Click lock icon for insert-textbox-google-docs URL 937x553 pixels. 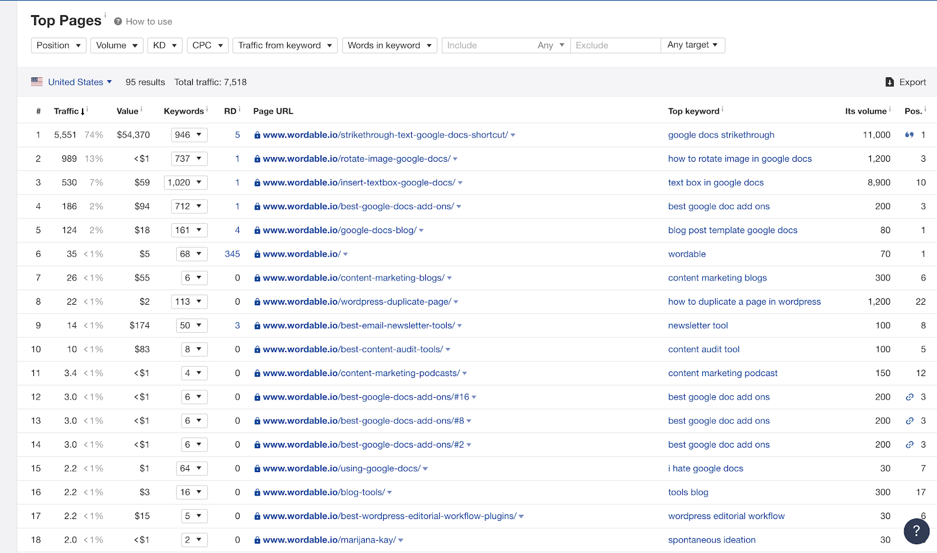pyautogui.click(x=257, y=183)
